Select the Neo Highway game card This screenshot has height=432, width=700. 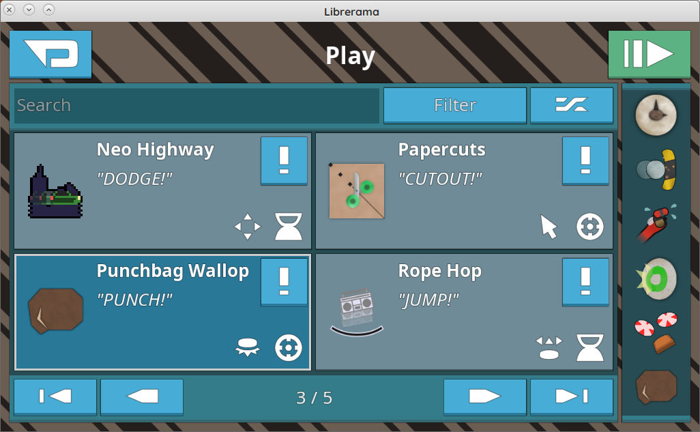pyautogui.click(x=162, y=191)
